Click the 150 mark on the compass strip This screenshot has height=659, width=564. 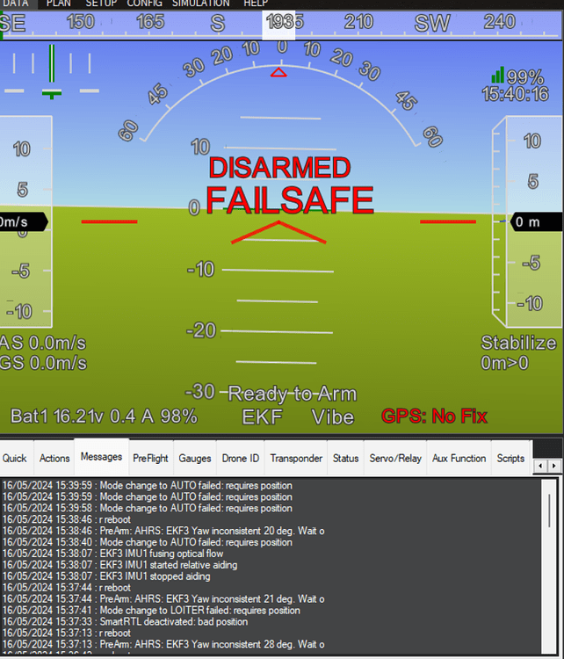[80, 22]
